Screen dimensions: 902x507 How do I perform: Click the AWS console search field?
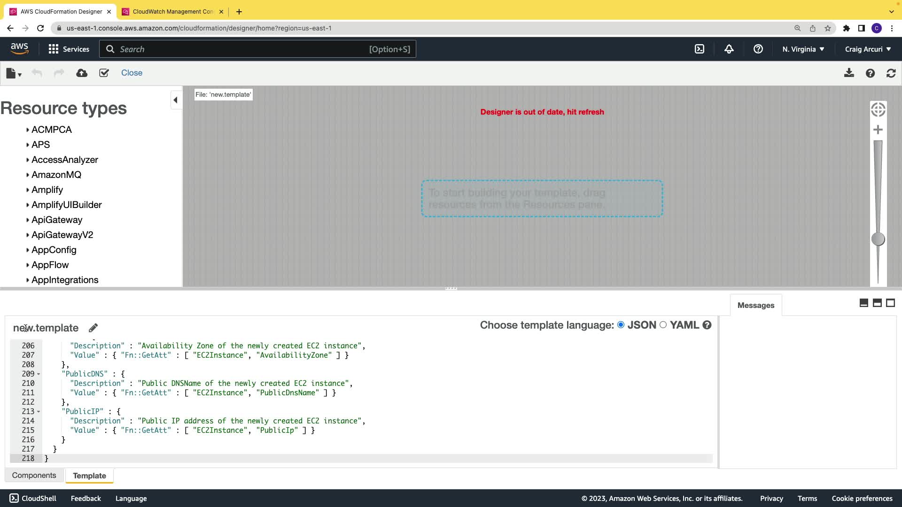[257, 49]
